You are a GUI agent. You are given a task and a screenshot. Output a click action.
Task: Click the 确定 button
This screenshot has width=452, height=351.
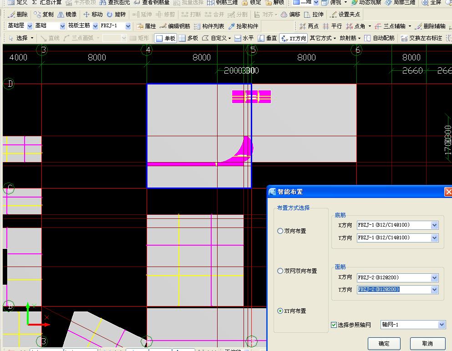[384, 344]
